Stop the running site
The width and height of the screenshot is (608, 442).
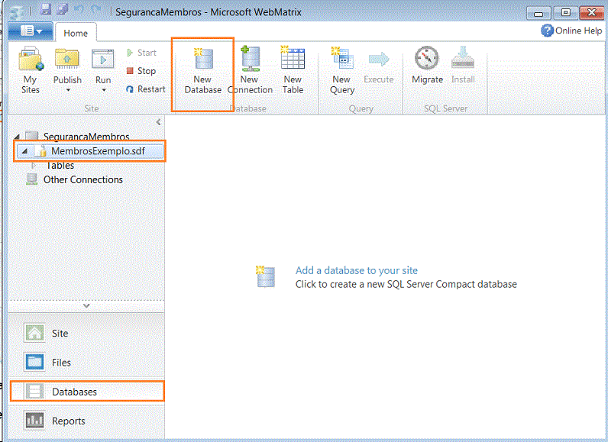point(141,71)
